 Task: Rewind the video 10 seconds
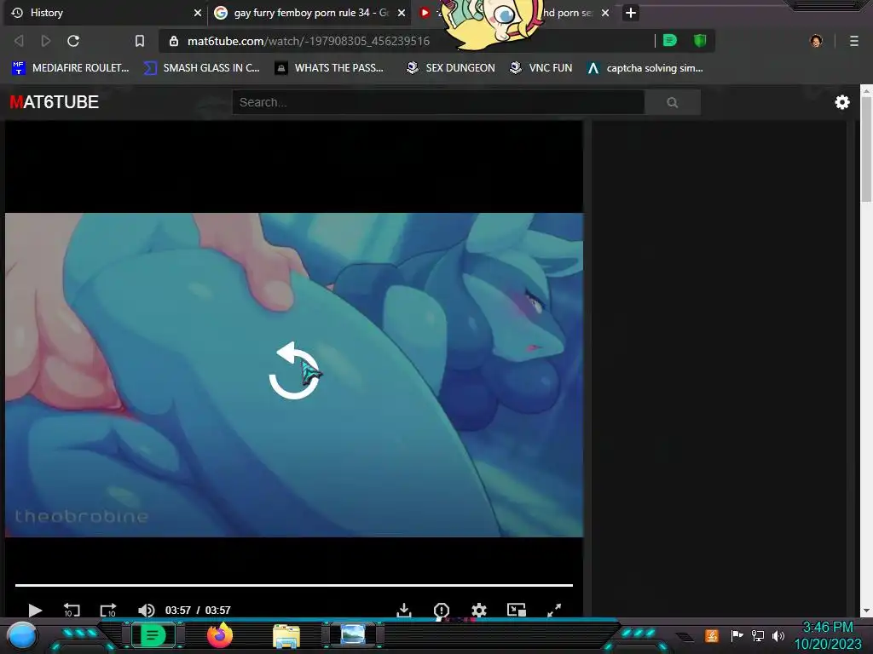[x=72, y=610]
